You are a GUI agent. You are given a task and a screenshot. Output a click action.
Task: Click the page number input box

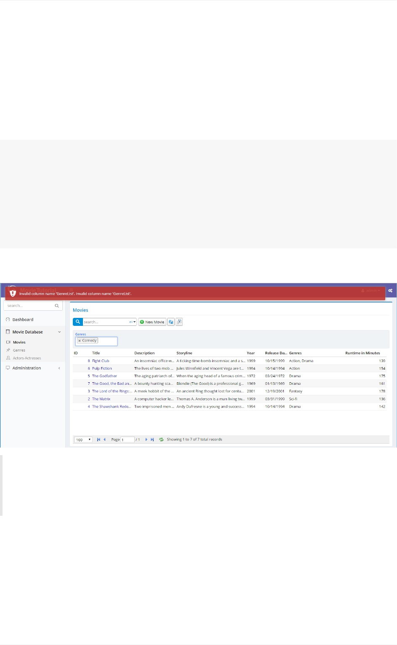pos(128,440)
